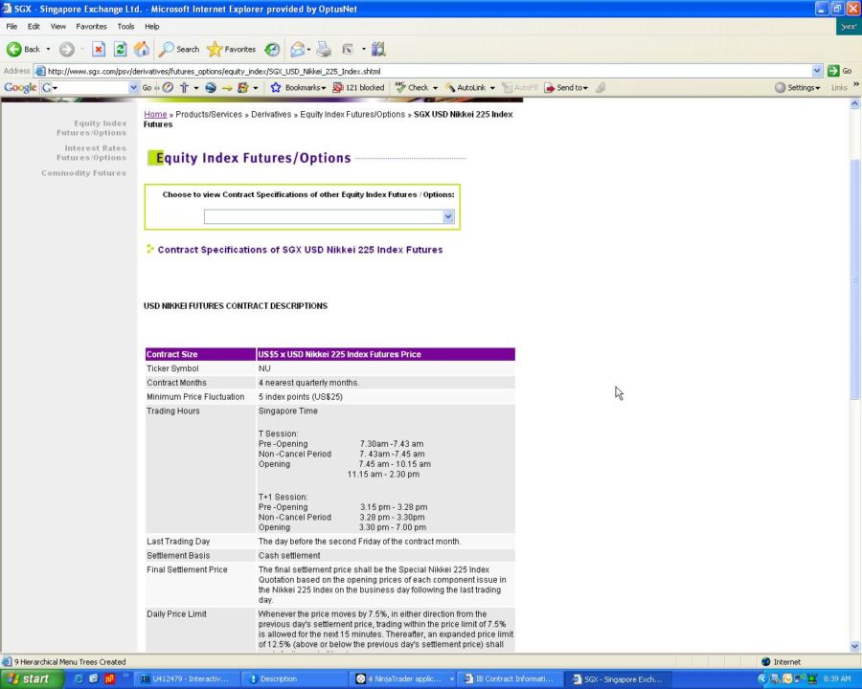Open Equity Index Futures/Options sidebar link
862x689 pixels.
point(91,128)
